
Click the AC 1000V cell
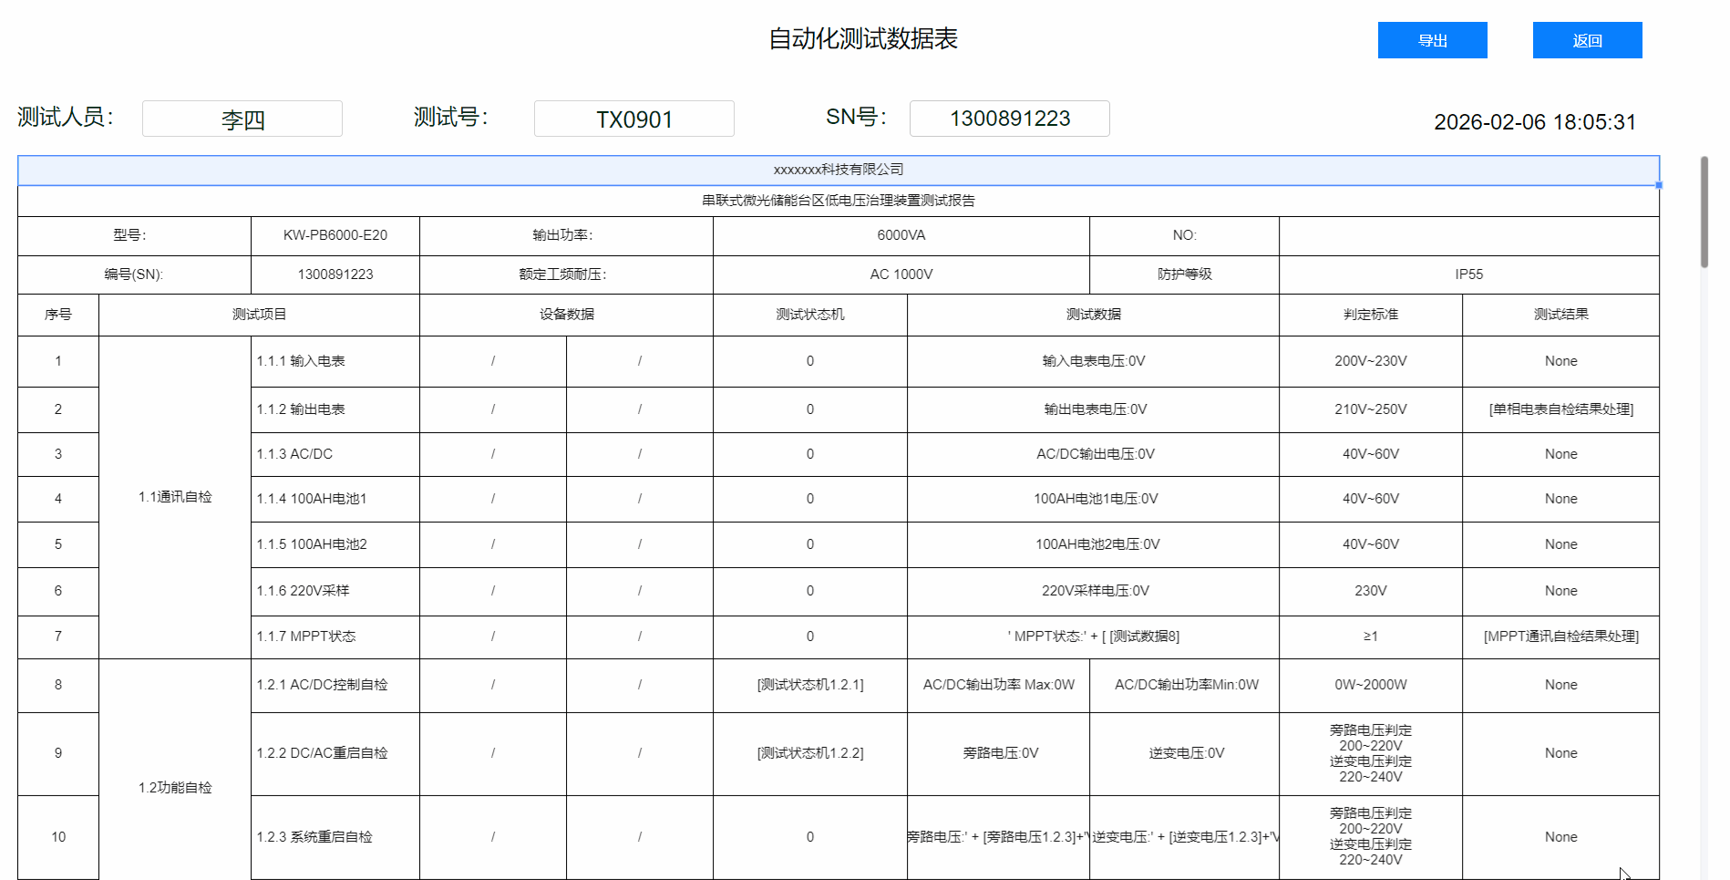tap(901, 274)
